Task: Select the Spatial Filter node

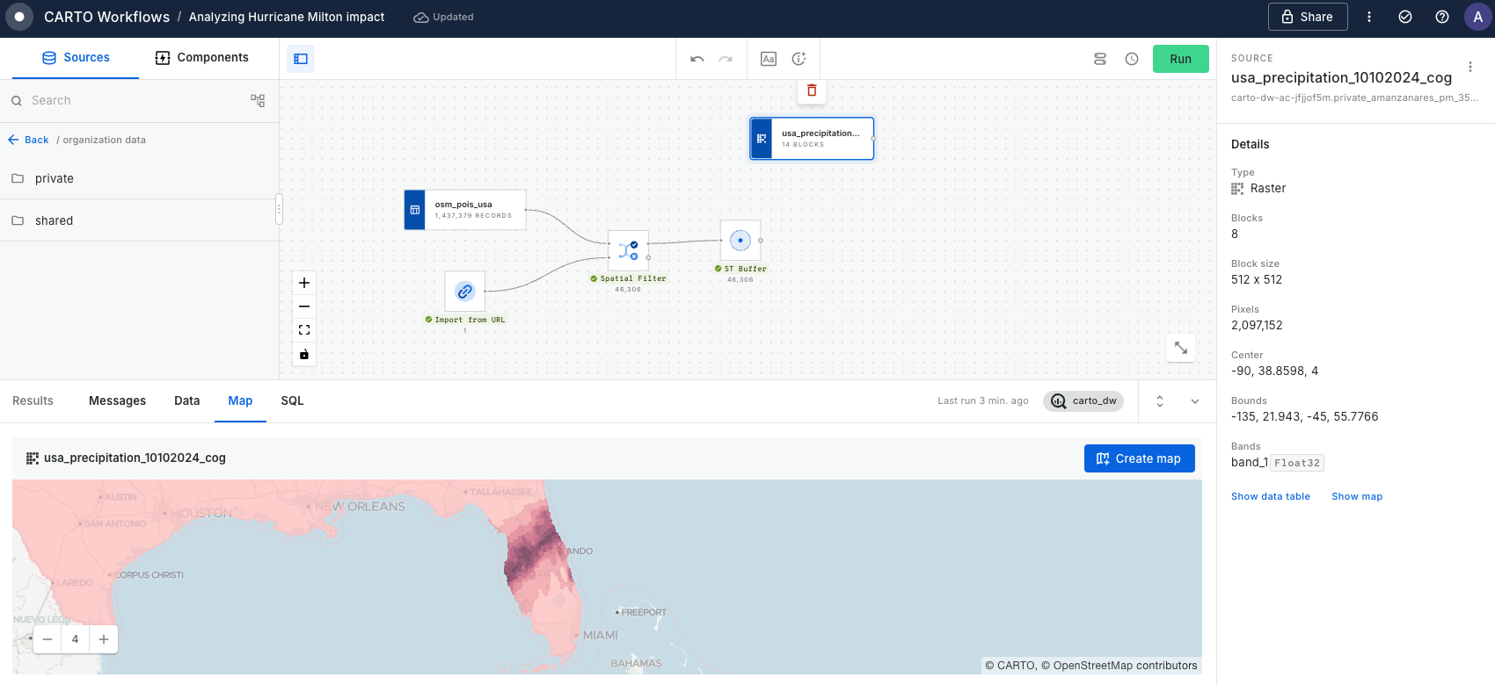Action: (x=628, y=251)
